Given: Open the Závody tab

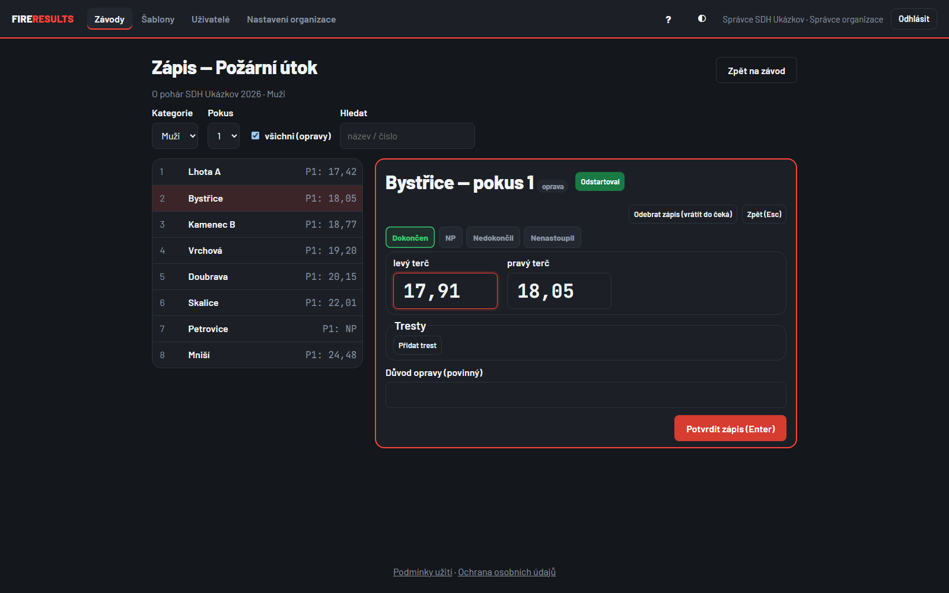Looking at the screenshot, I should click(110, 19).
